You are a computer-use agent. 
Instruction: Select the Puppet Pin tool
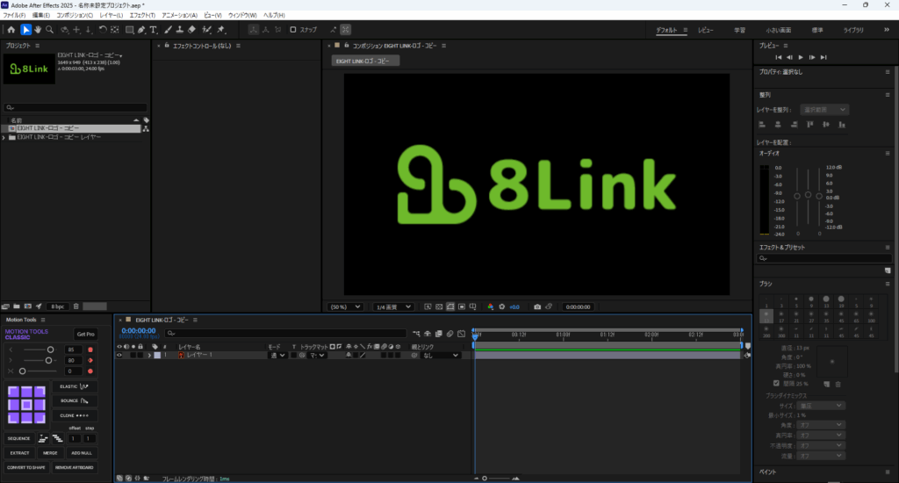[x=221, y=30]
